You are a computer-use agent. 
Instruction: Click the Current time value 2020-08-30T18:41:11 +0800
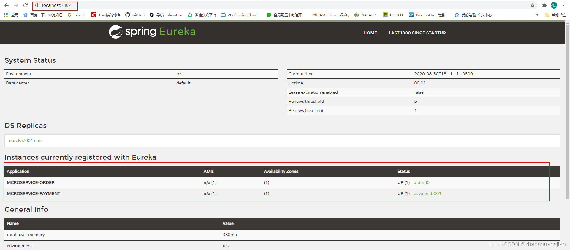point(444,74)
